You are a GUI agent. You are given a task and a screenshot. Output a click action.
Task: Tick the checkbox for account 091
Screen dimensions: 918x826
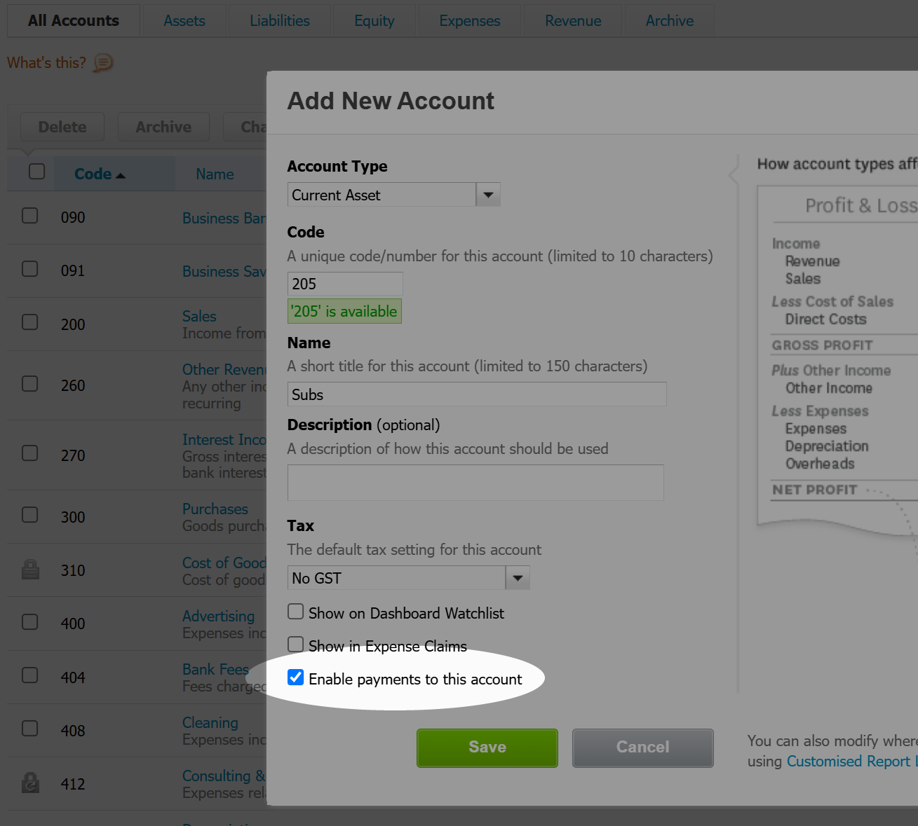click(x=29, y=269)
